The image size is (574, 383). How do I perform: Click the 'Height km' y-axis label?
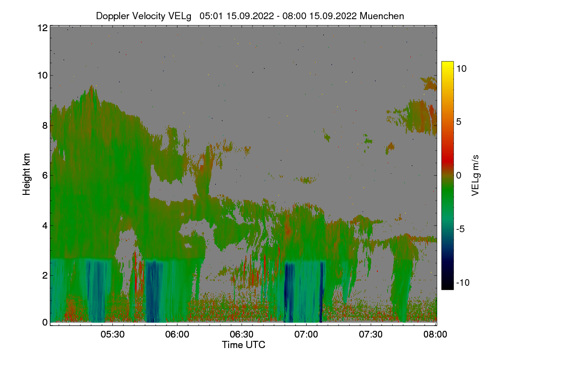tap(27, 174)
